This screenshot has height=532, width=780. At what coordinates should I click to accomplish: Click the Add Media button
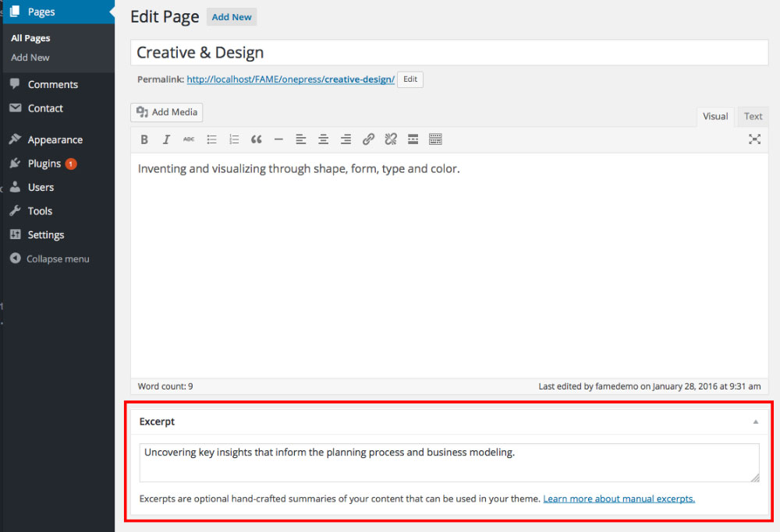167,112
